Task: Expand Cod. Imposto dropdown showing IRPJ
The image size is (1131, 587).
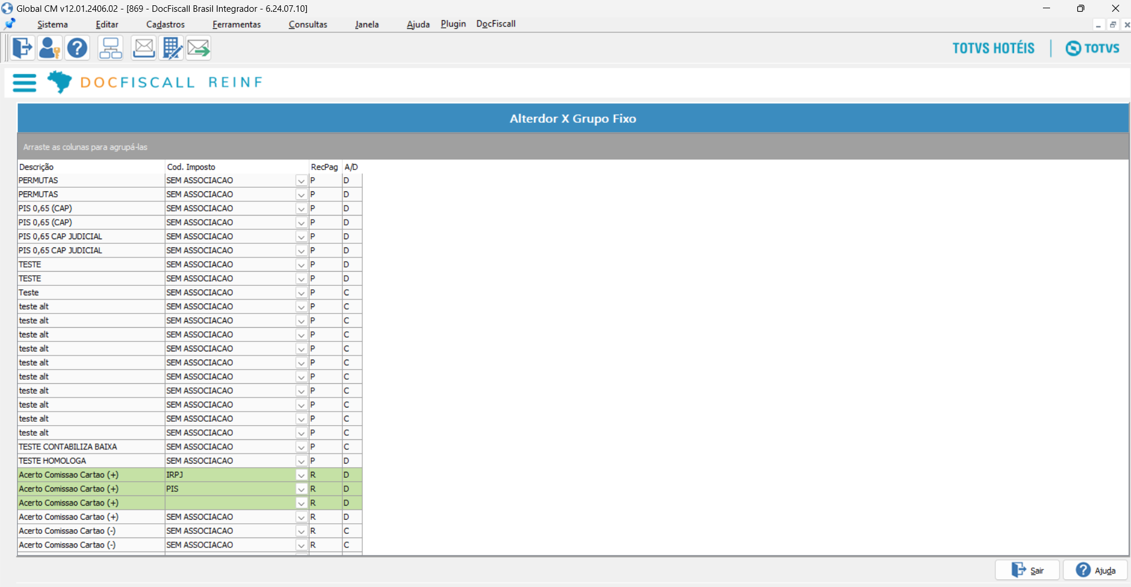Action: (x=301, y=475)
